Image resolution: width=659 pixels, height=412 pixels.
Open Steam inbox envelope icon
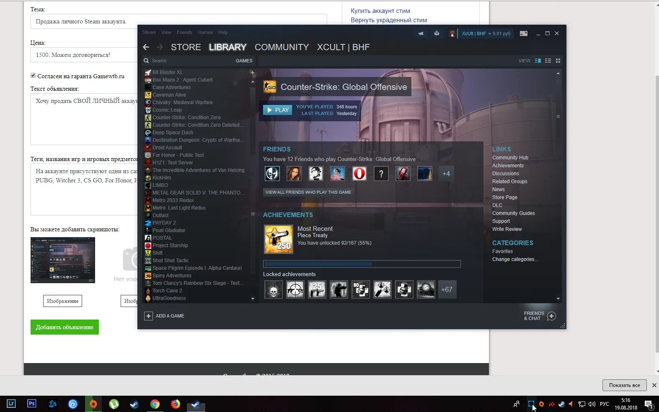click(437, 33)
